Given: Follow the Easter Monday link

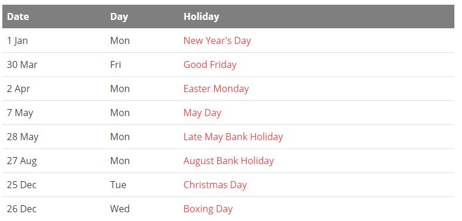Looking at the screenshot, I should (216, 89).
